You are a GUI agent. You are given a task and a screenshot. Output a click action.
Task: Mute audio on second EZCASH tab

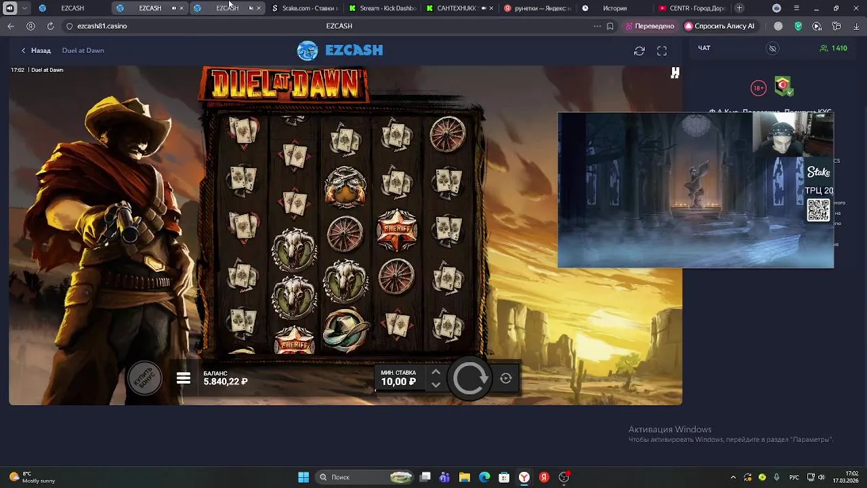point(174,8)
